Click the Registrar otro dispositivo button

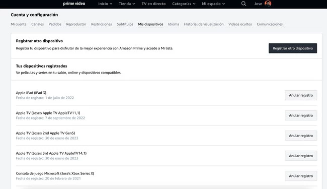293,48
